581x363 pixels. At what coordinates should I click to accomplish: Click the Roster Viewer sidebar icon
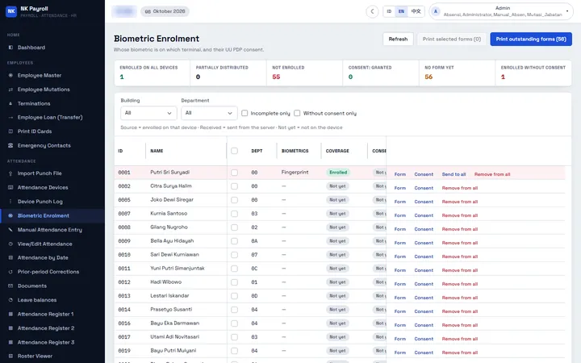10,356
